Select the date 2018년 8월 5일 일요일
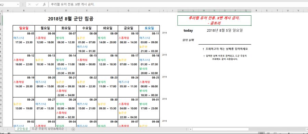Image resolution: width=308 pixels, height=134 pixels. (225, 31)
